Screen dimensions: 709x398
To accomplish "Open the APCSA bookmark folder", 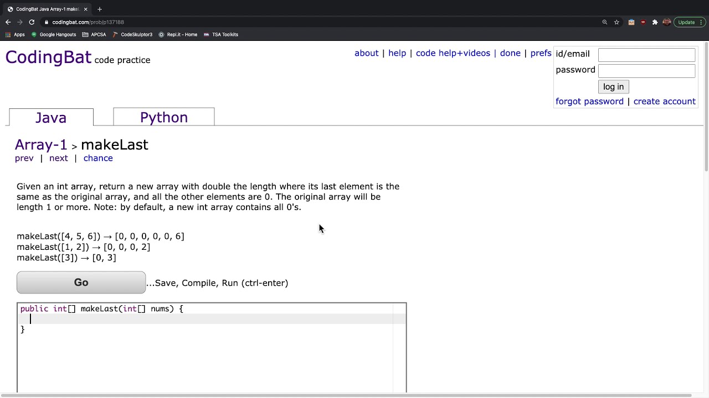I will point(94,34).
